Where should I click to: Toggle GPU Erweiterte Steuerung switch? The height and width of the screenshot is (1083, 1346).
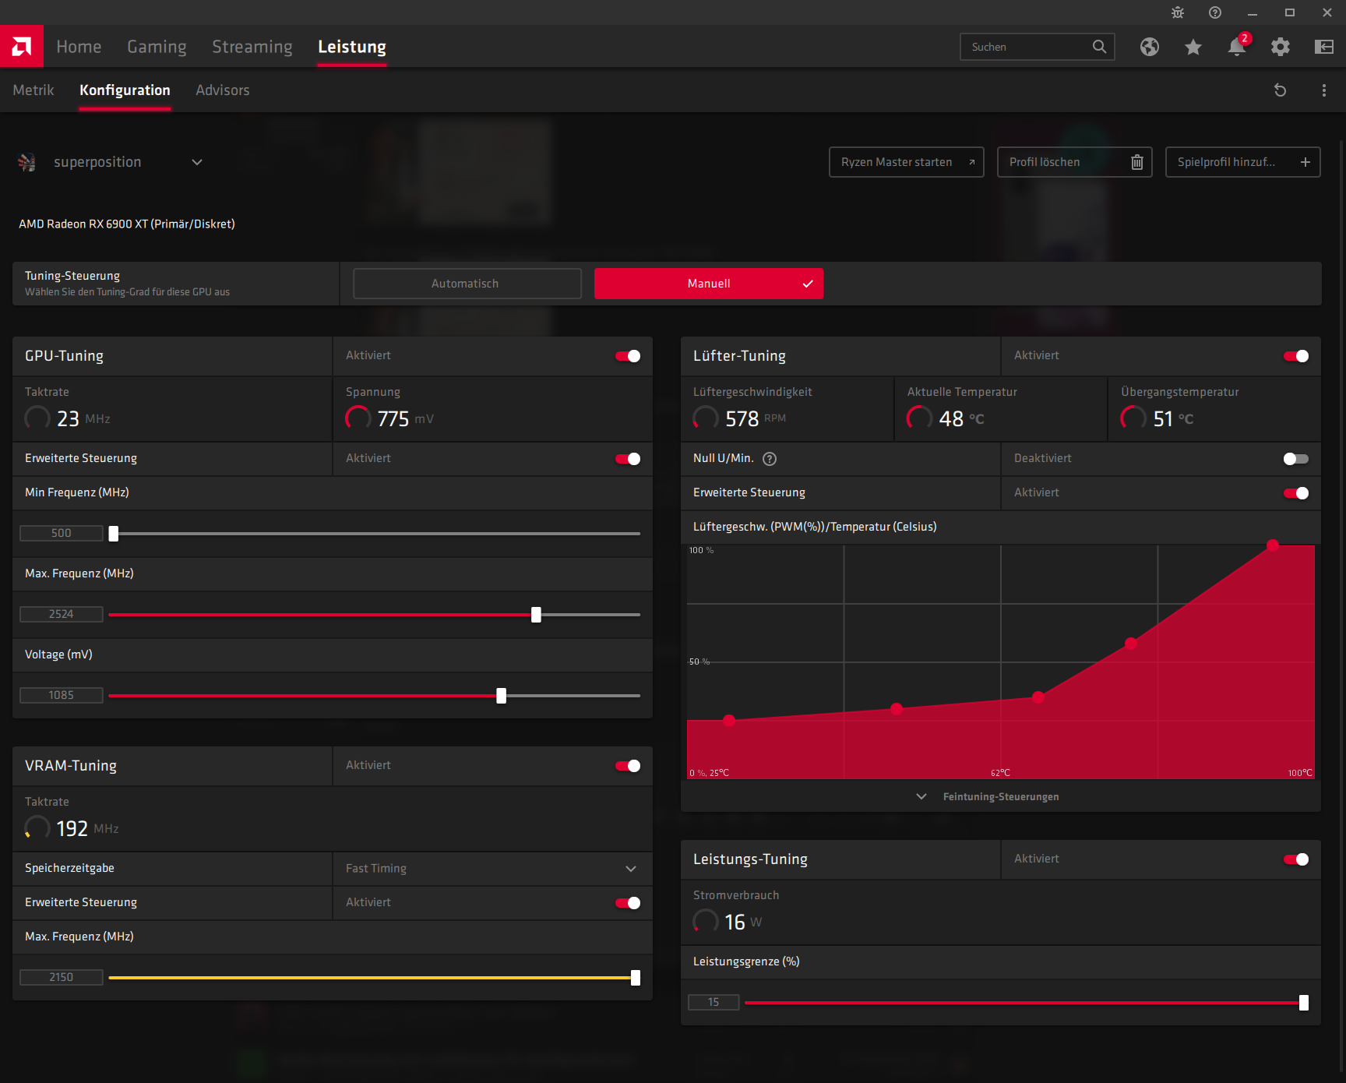628,459
